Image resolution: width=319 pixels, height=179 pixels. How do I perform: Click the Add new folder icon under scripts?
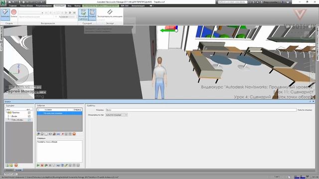[x=11, y=165]
